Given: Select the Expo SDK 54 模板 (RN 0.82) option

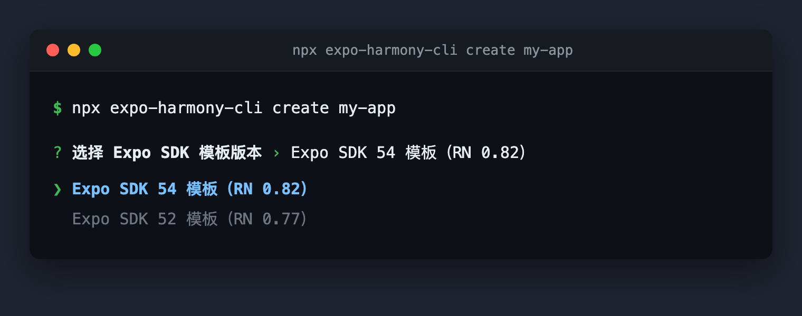Looking at the screenshot, I should click(x=190, y=189).
